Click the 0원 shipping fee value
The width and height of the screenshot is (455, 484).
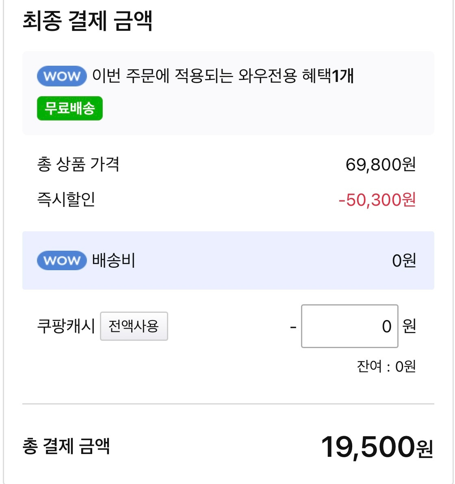coord(404,260)
